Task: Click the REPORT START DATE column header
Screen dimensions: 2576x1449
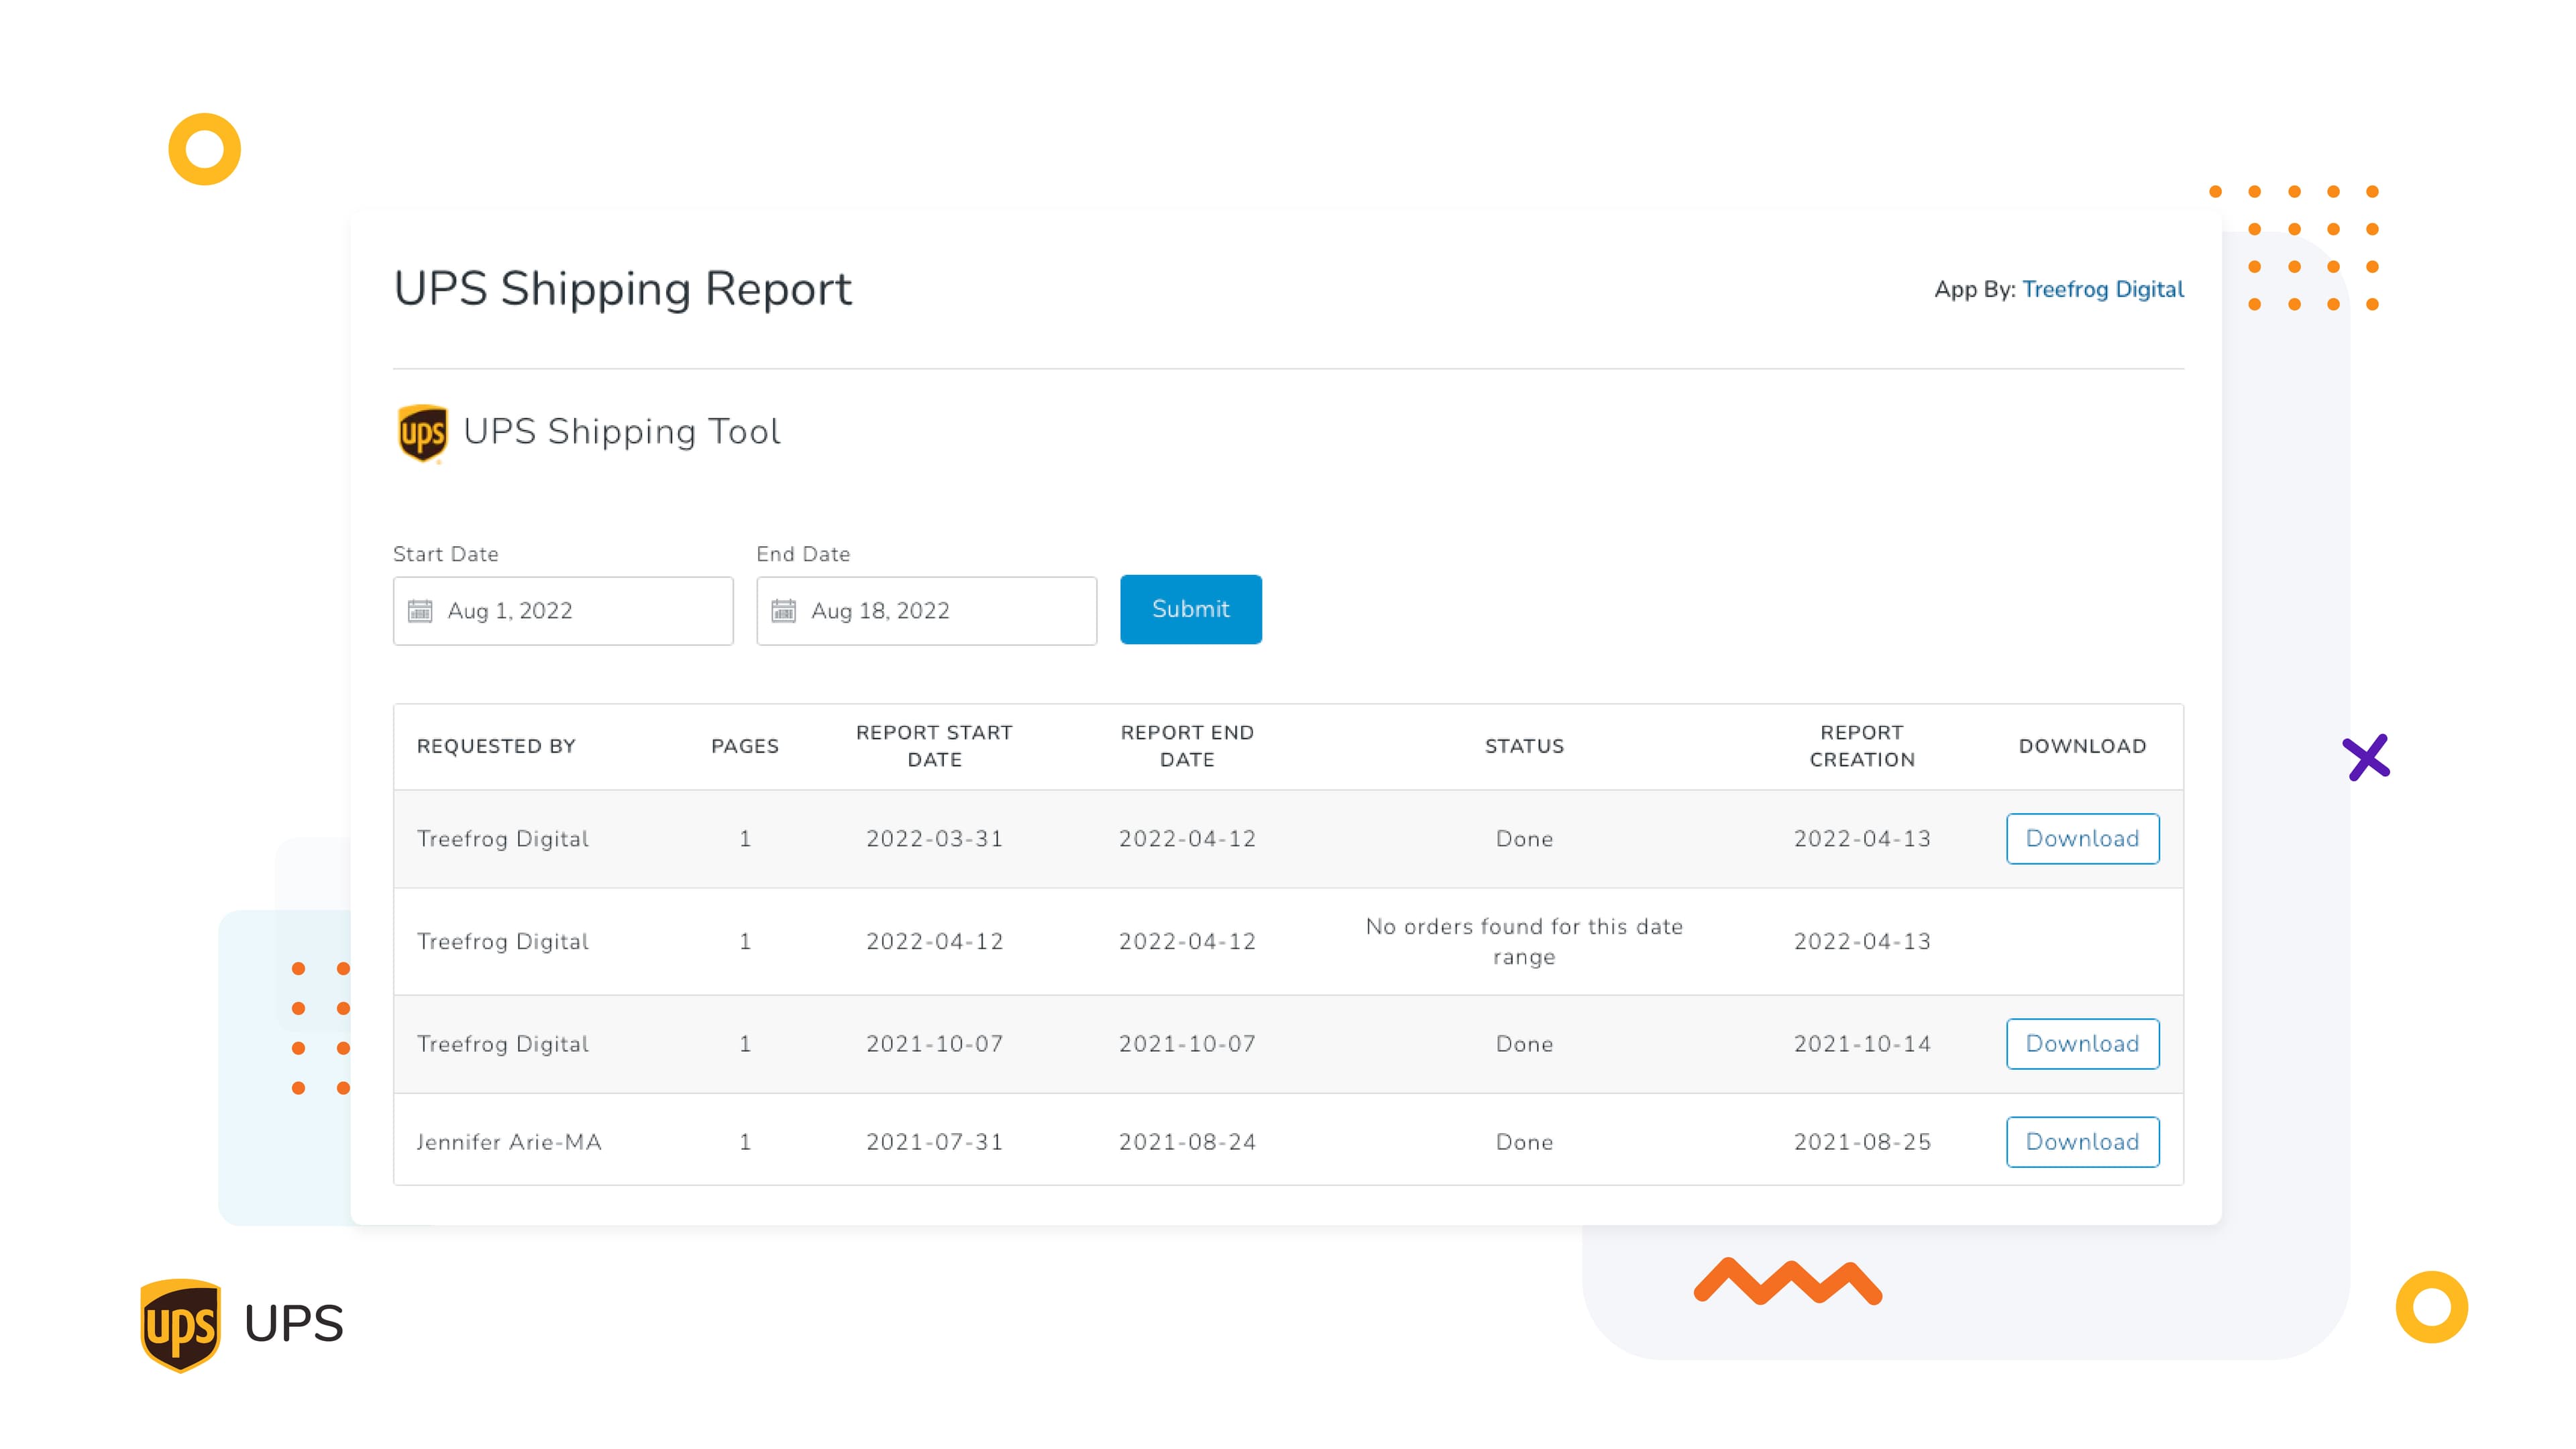Action: (934, 746)
